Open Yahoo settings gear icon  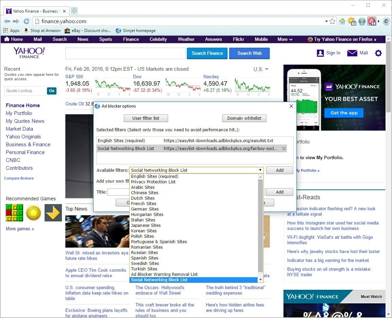(x=378, y=53)
